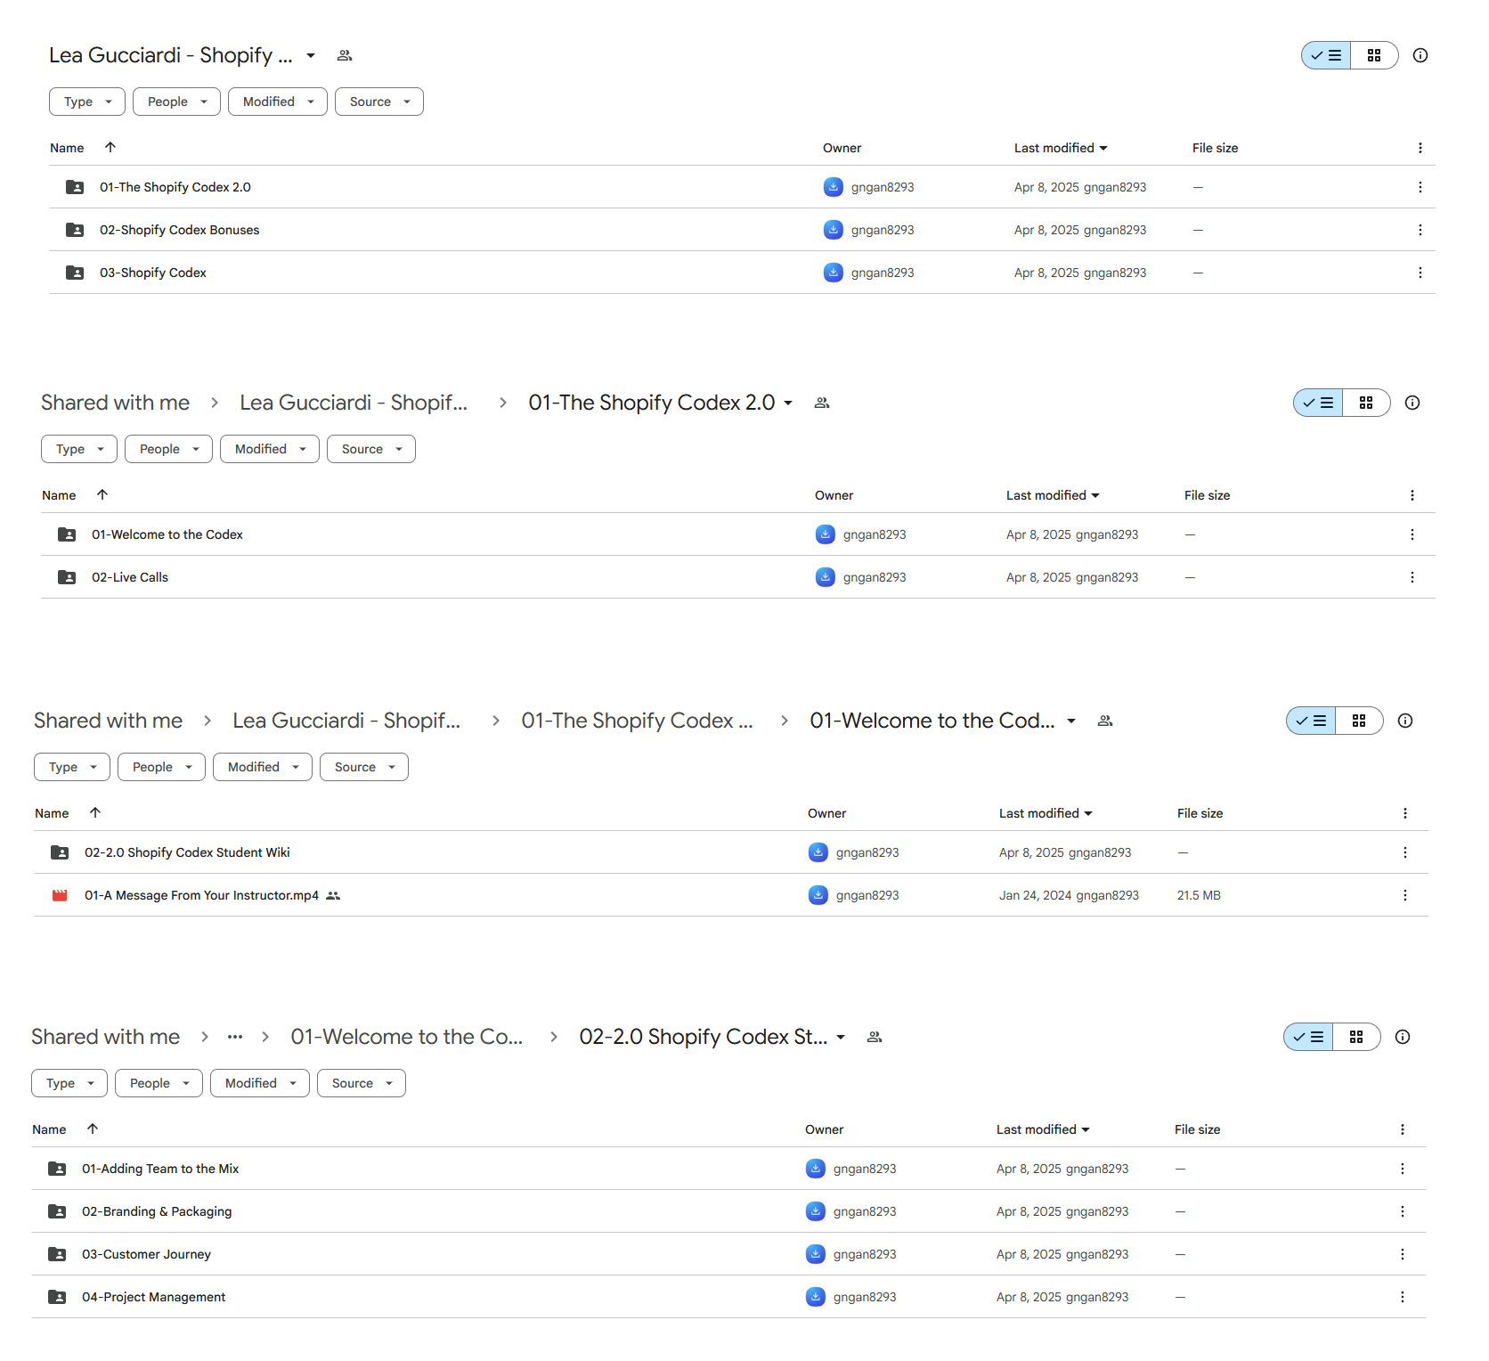View details info icon in third panel
The width and height of the screenshot is (1489, 1361).
pyautogui.click(x=1405, y=721)
